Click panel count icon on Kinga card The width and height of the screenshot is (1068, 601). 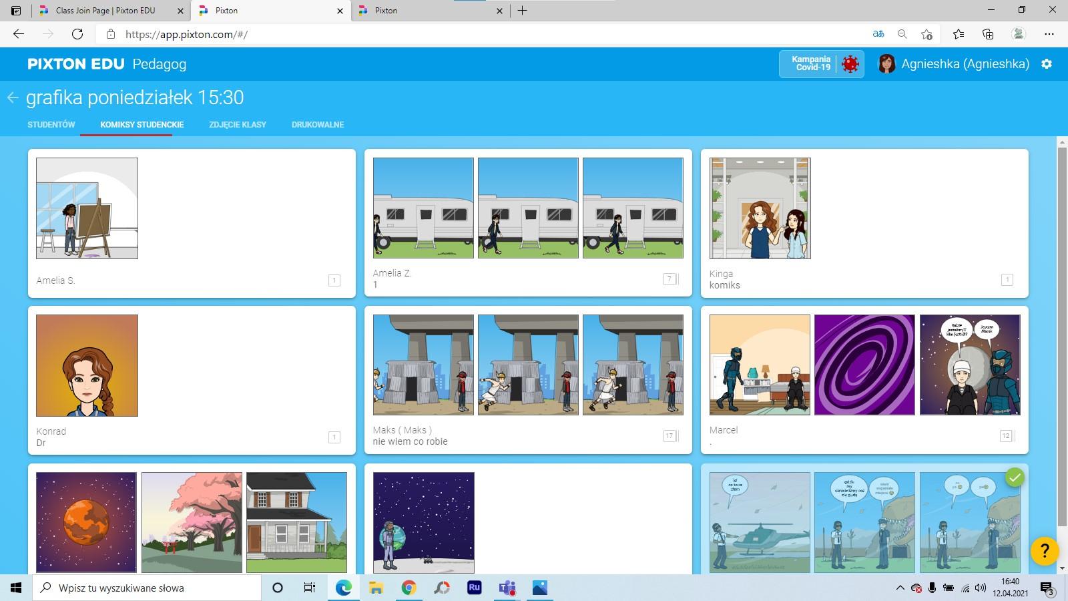(1007, 280)
